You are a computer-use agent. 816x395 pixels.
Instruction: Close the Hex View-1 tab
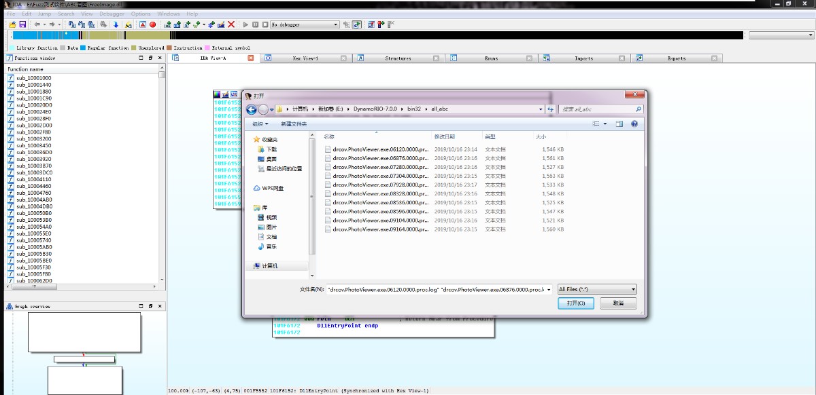click(342, 58)
